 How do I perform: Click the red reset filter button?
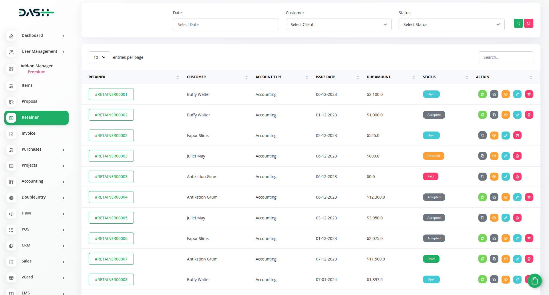[x=528, y=23]
